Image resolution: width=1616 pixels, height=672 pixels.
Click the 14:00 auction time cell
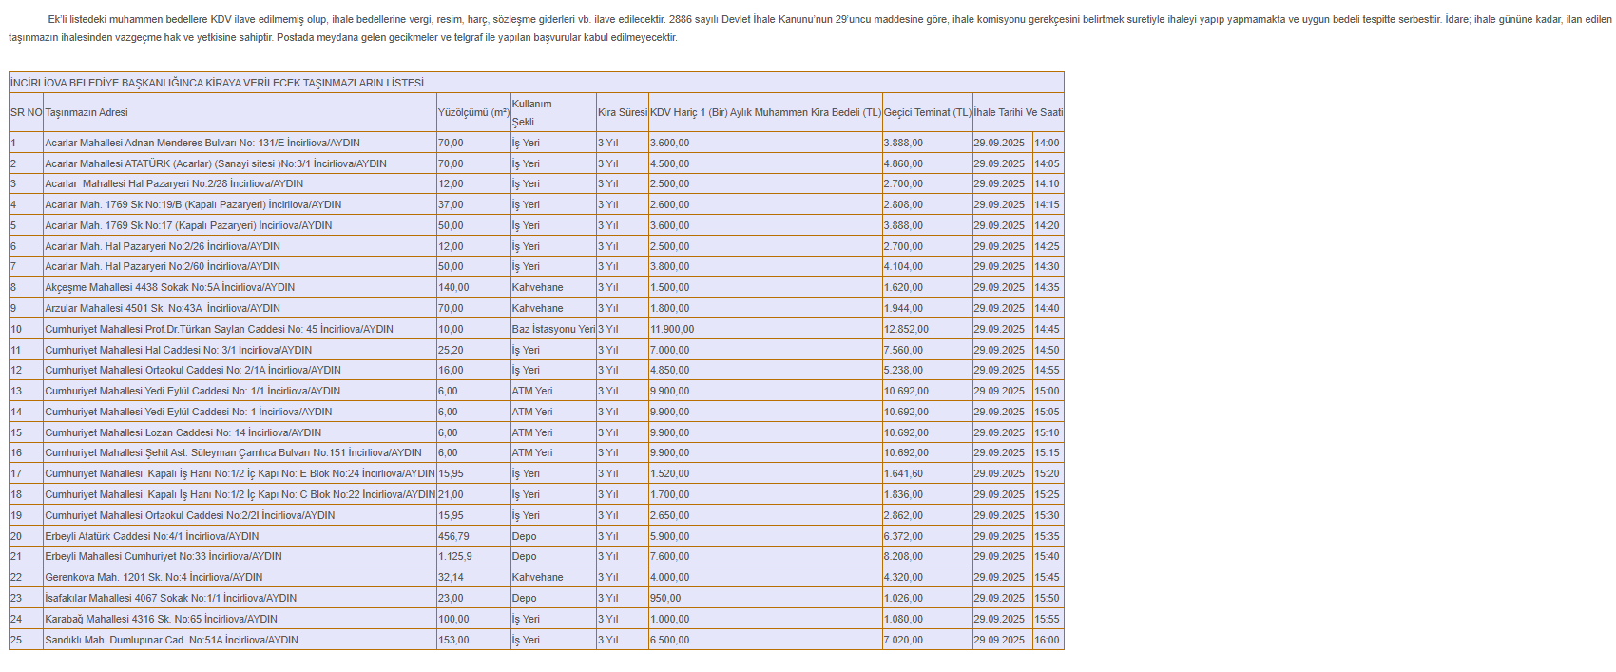tap(1047, 143)
